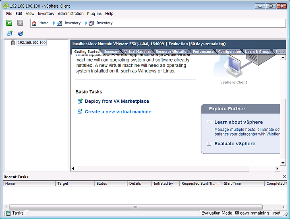Image resolution: width=290 pixels, height=219 pixels.
Task: Click the Initiated by column header
Action: (166, 184)
